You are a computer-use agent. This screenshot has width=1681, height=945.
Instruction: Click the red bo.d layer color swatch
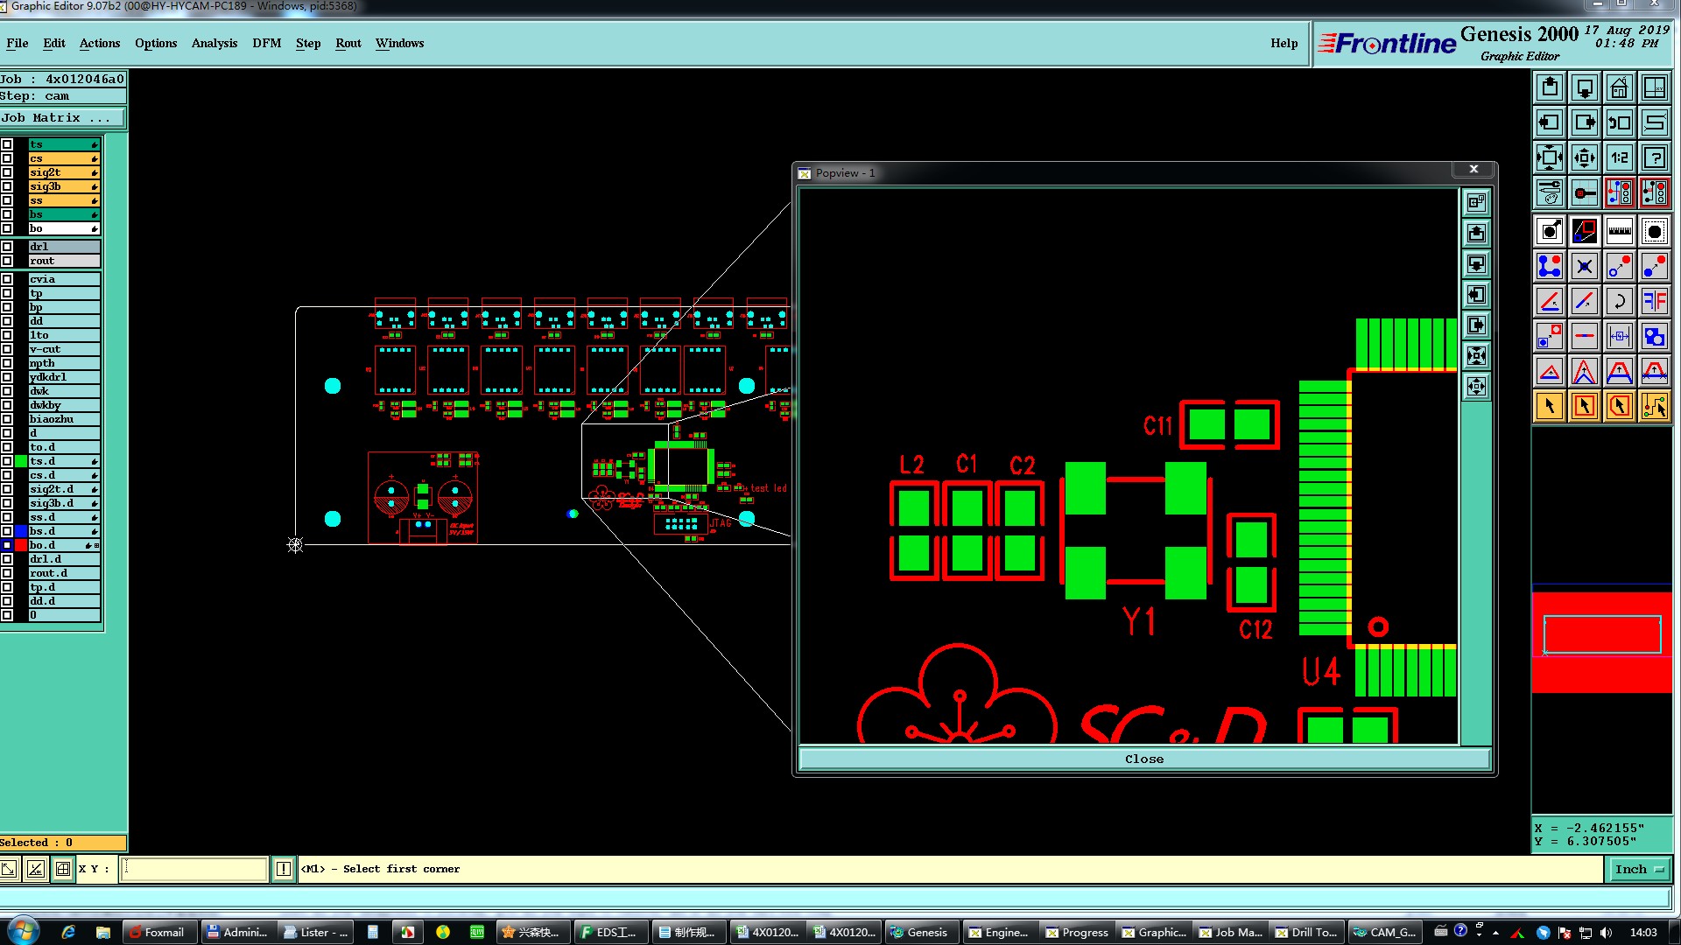tap(21, 545)
